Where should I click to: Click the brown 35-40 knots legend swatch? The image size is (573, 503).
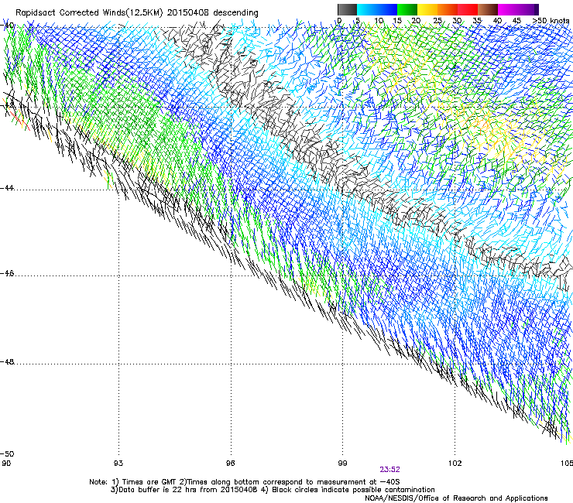[x=488, y=9]
